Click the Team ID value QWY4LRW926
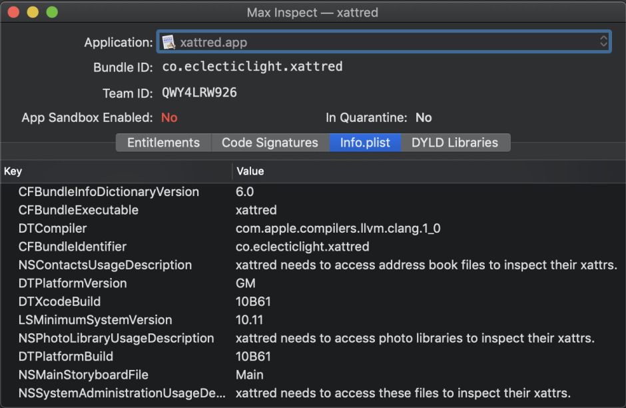The image size is (626, 408). tap(199, 93)
